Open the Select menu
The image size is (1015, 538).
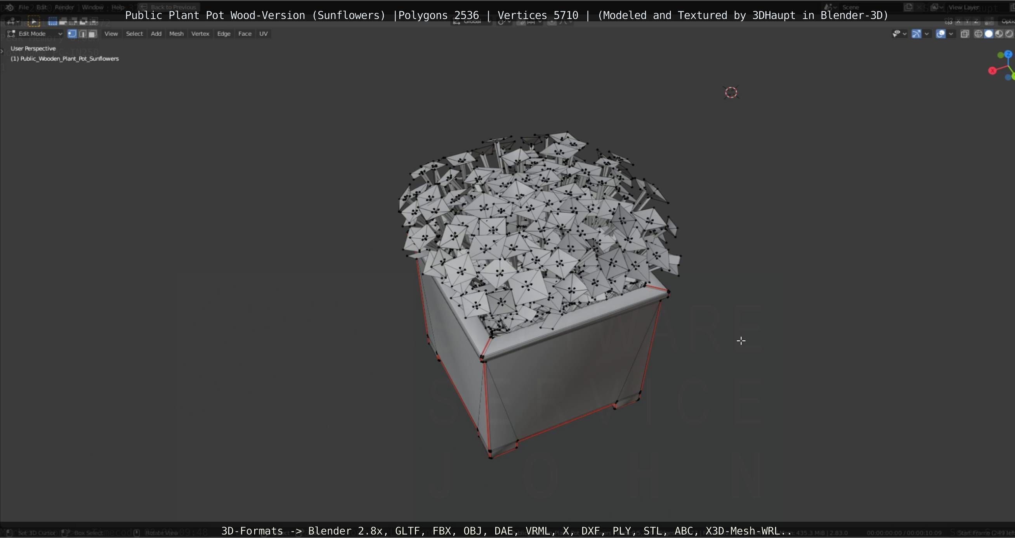pos(134,34)
